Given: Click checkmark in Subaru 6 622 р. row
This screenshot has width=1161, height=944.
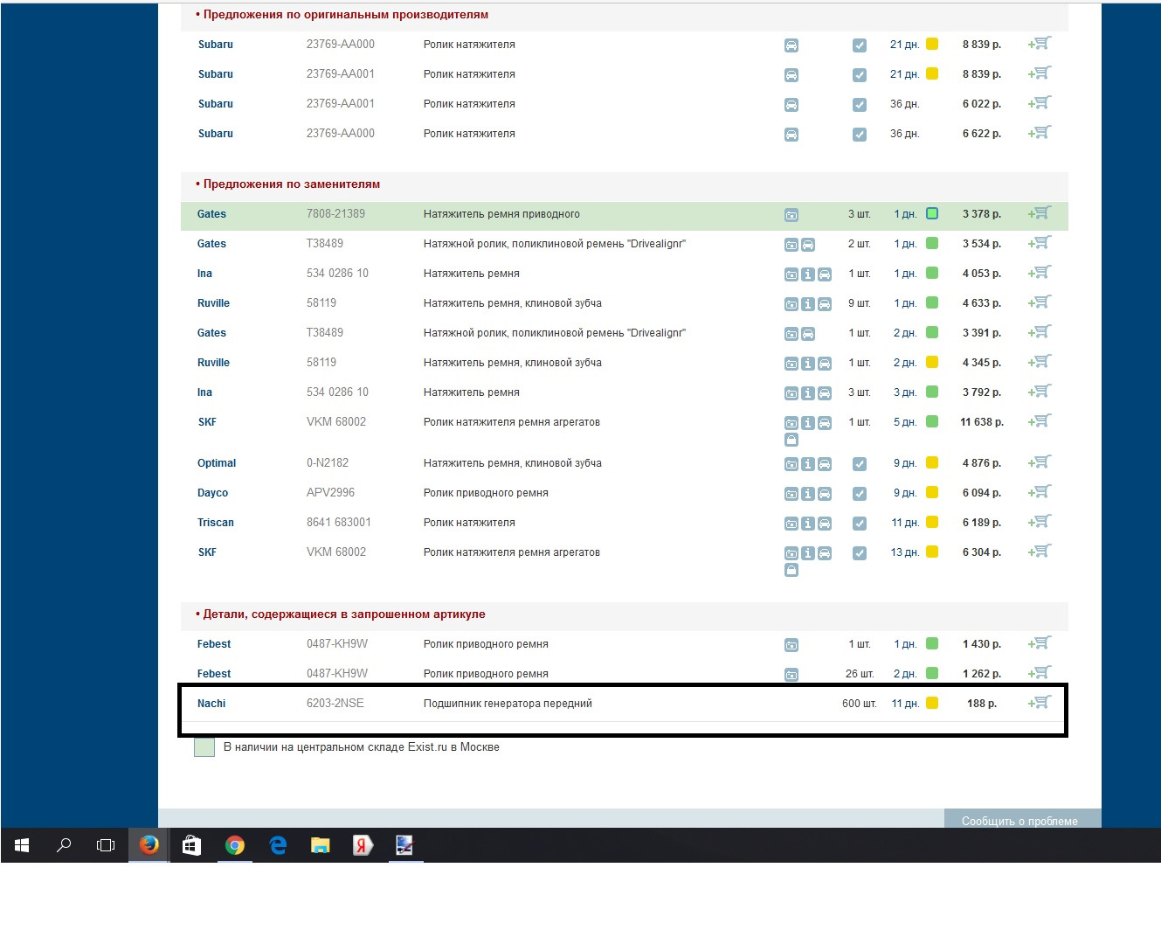Looking at the screenshot, I should click(x=860, y=135).
